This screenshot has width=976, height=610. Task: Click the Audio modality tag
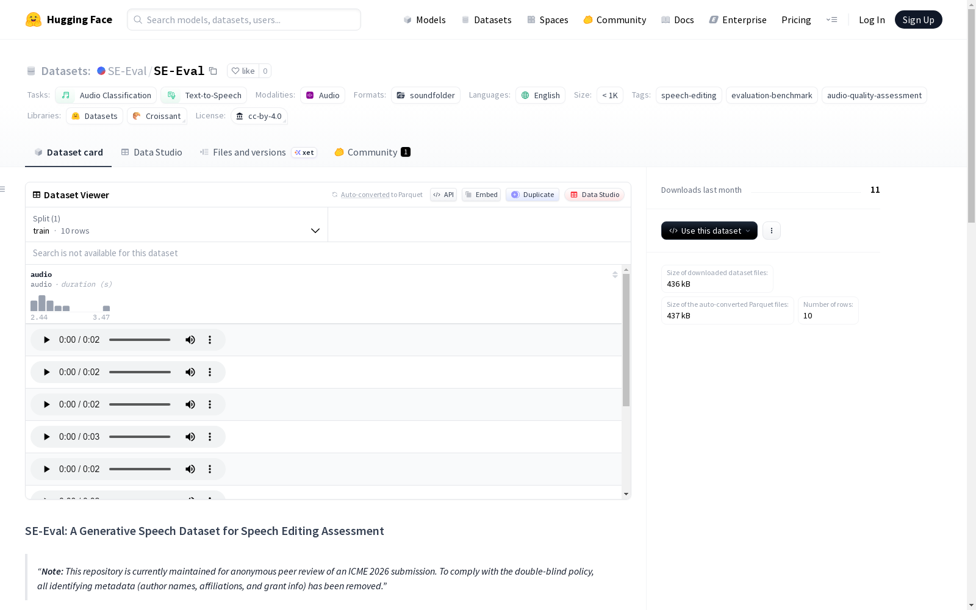(x=323, y=95)
